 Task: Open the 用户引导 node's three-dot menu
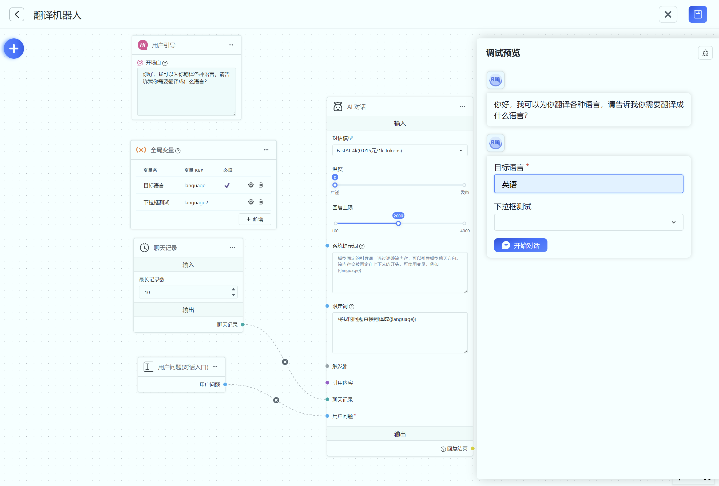tap(231, 45)
